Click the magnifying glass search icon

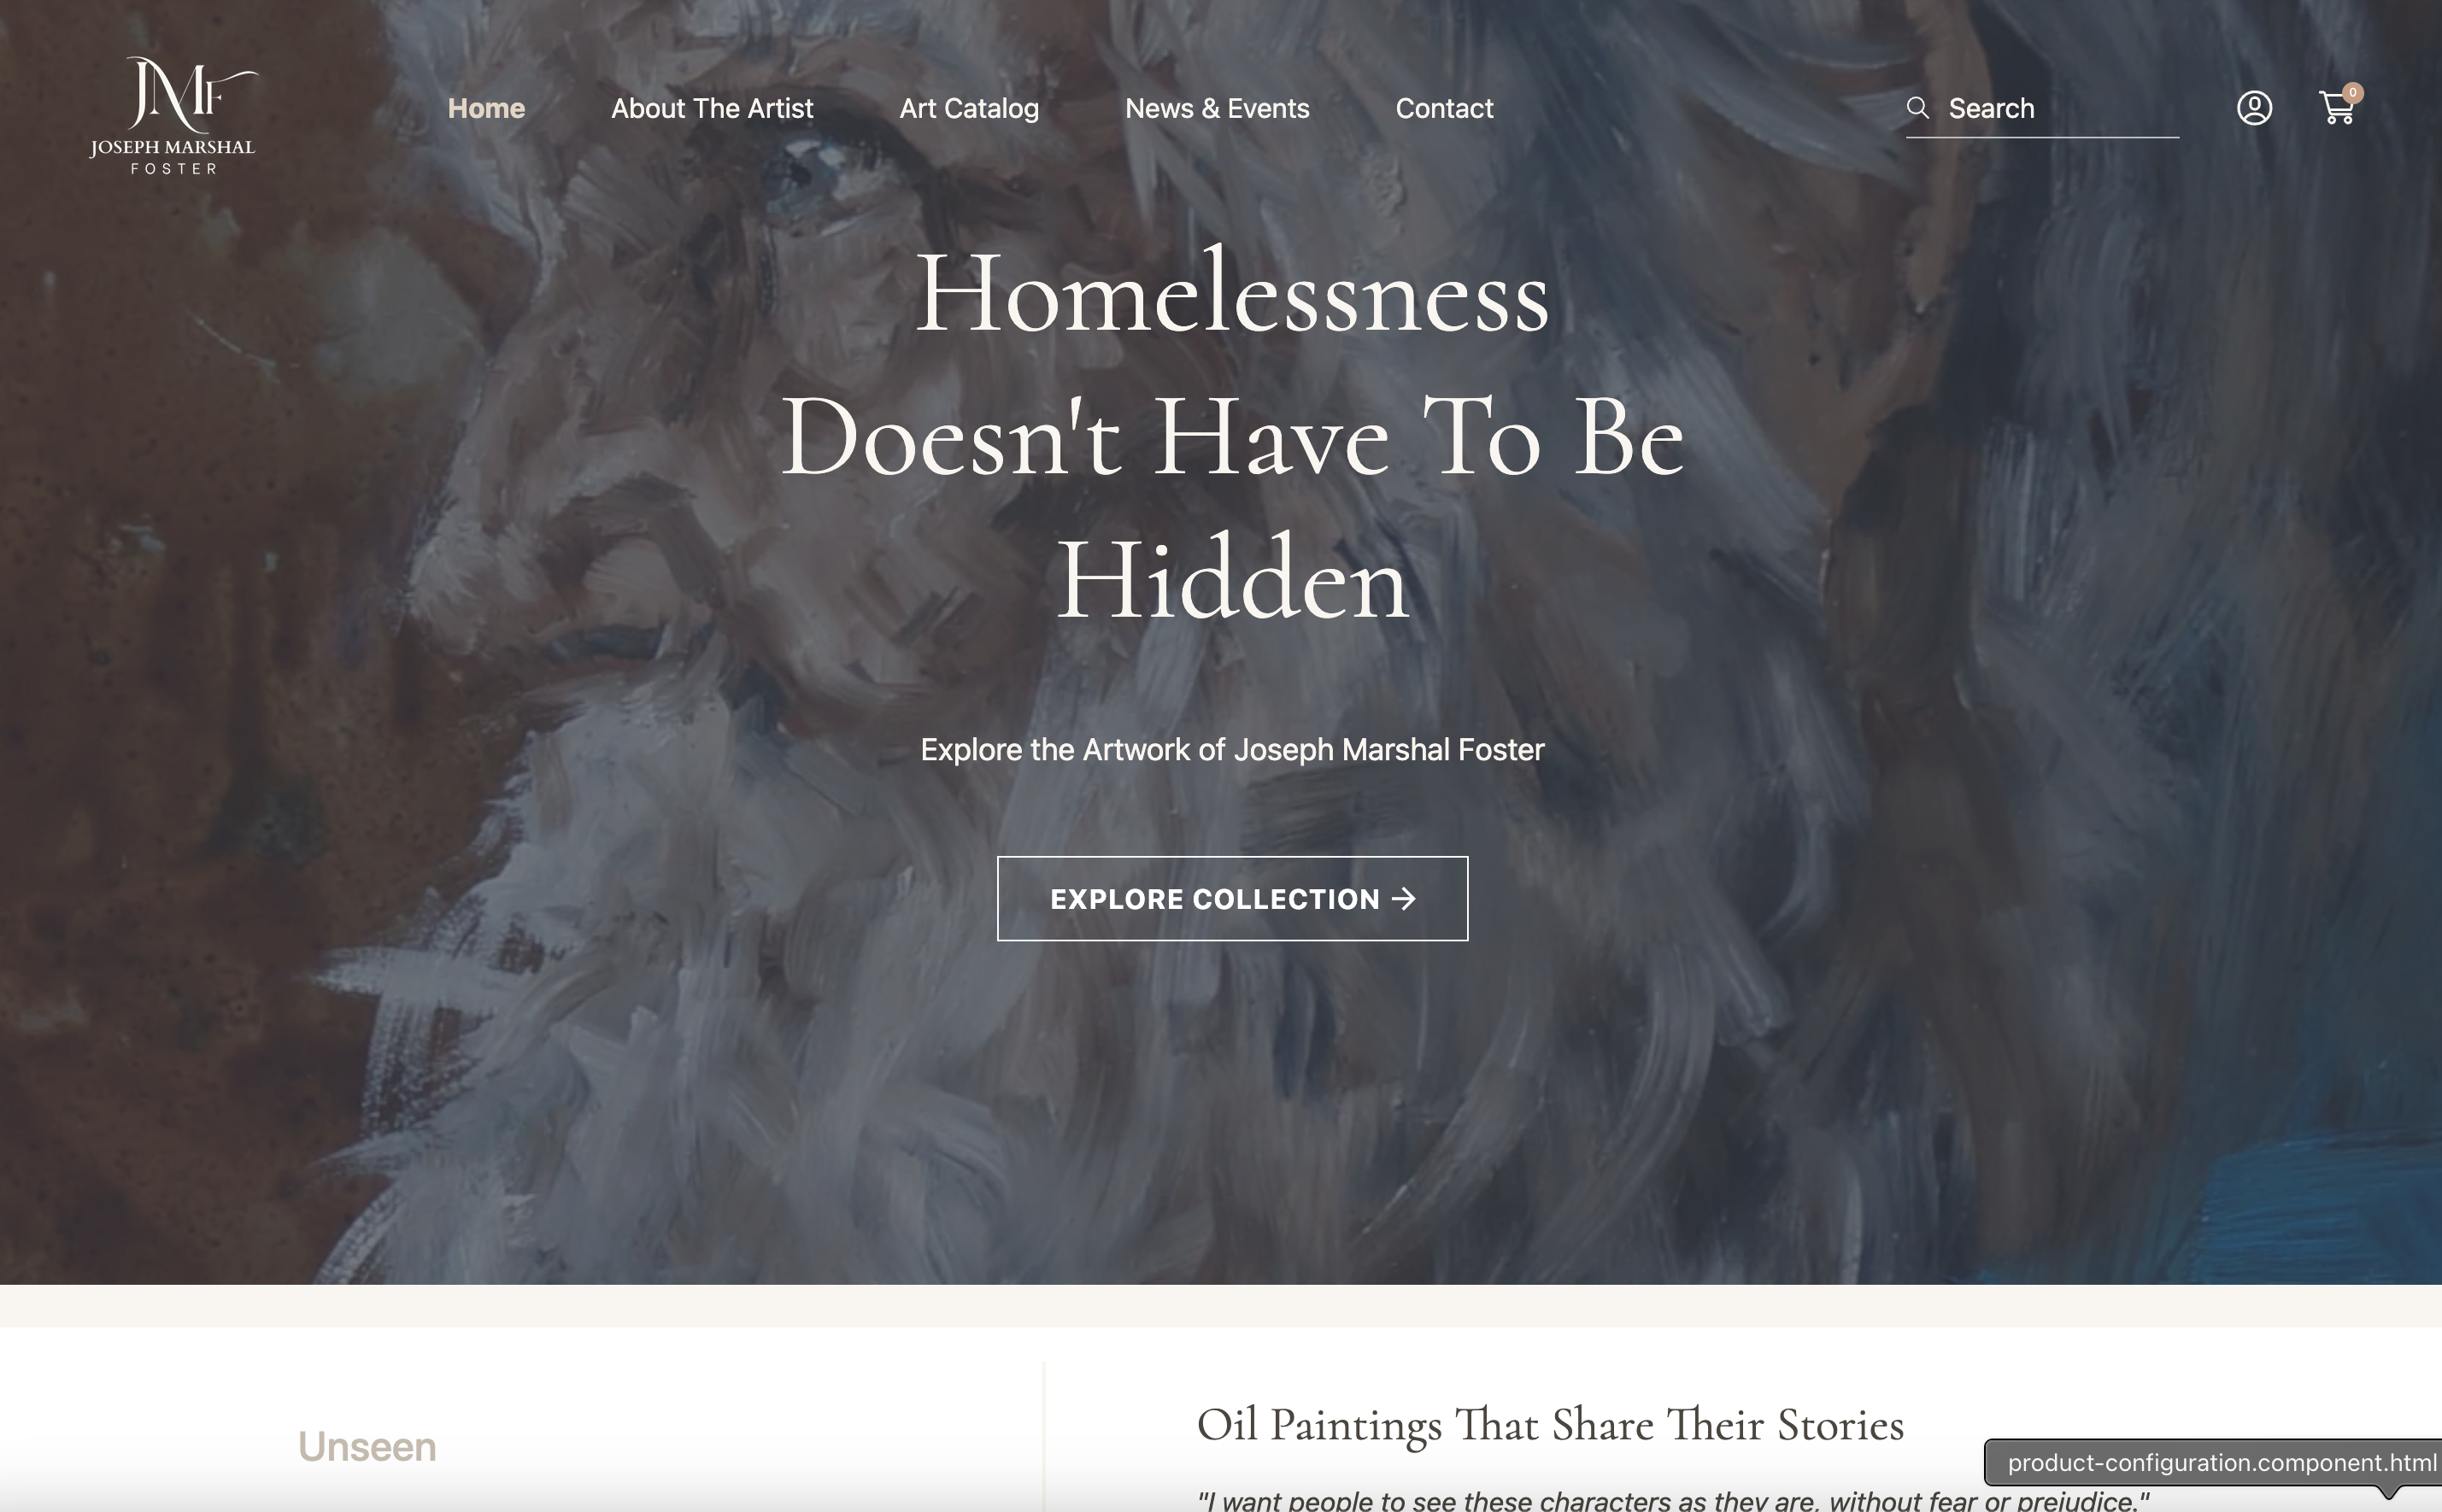tap(1917, 108)
